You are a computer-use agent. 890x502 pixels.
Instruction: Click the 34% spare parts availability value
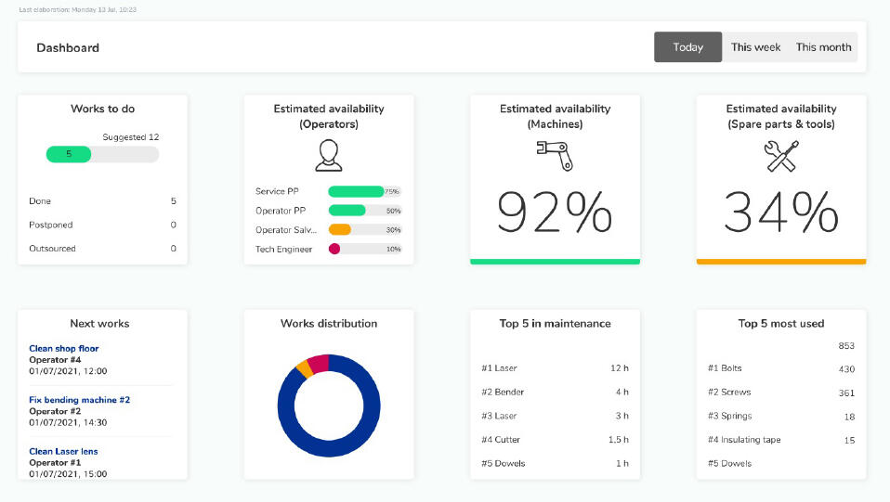click(x=780, y=212)
